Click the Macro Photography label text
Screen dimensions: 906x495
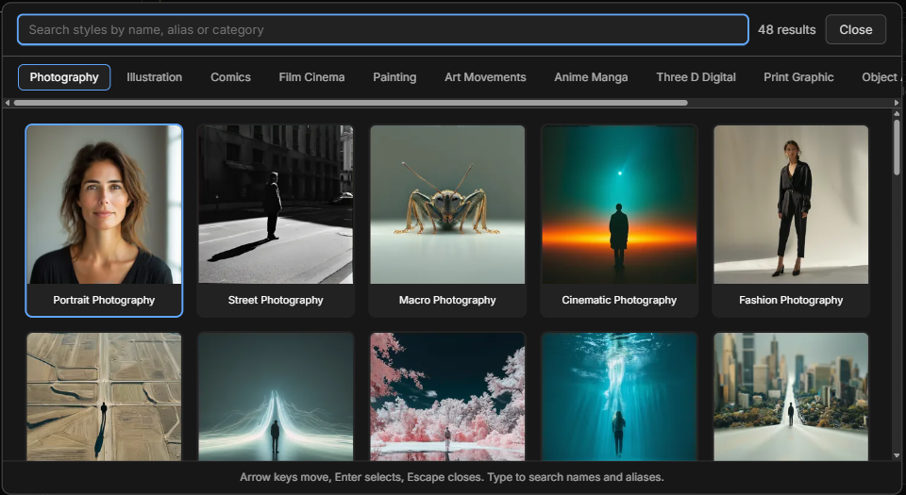(x=447, y=300)
